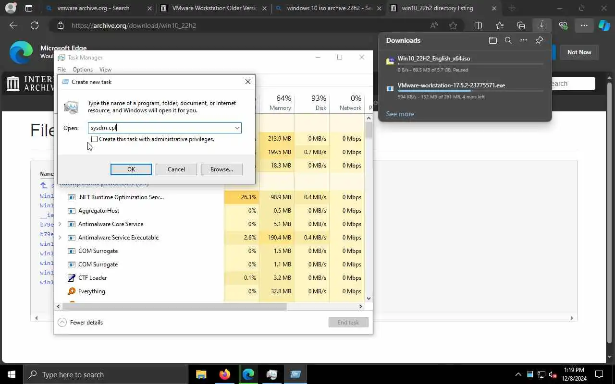Image resolution: width=615 pixels, height=384 pixels.
Task: Click the End task button
Action: tap(348, 323)
